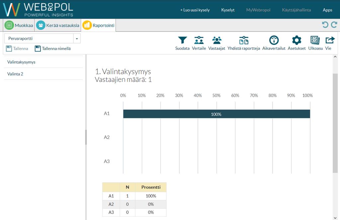Click the A3 row label in table
The image size is (340, 220).
(x=111, y=212)
